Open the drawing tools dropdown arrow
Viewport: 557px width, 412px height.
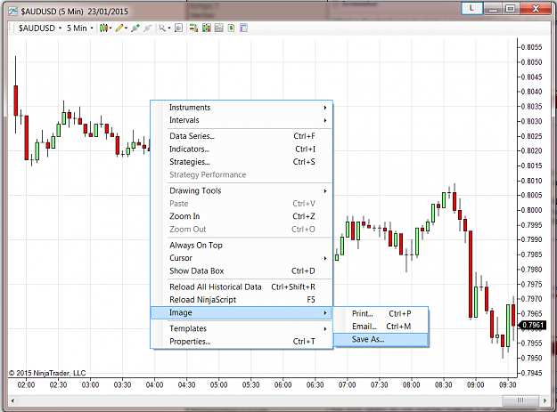pyautogui.click(x=127, y=28)
